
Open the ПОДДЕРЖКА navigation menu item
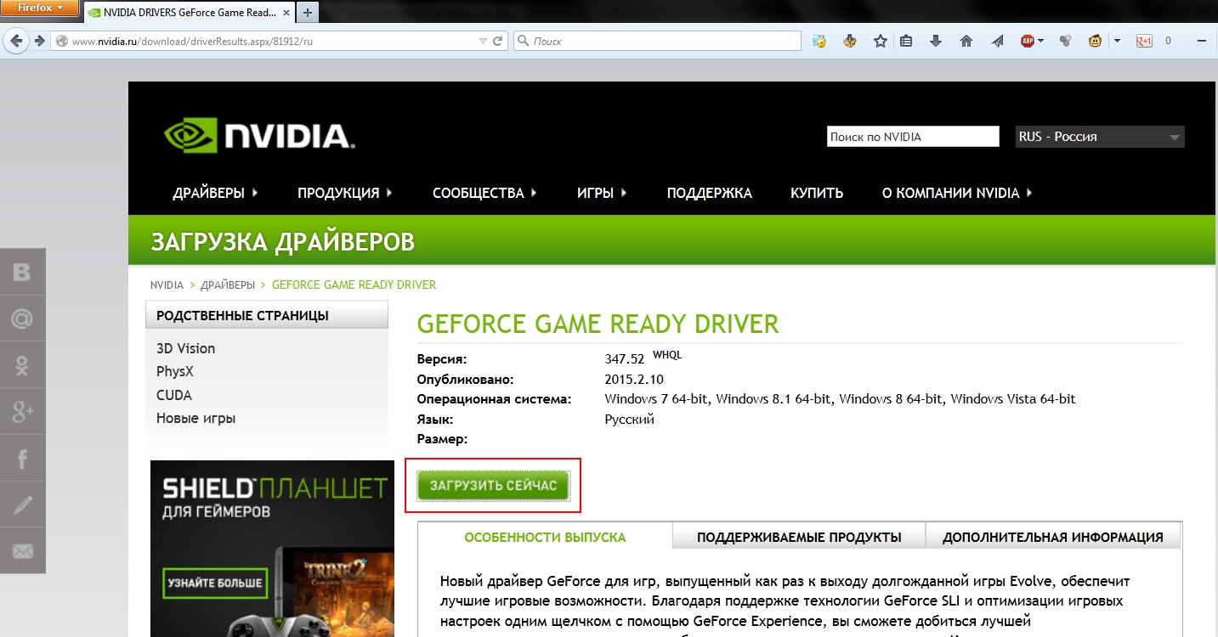(709, 193)
